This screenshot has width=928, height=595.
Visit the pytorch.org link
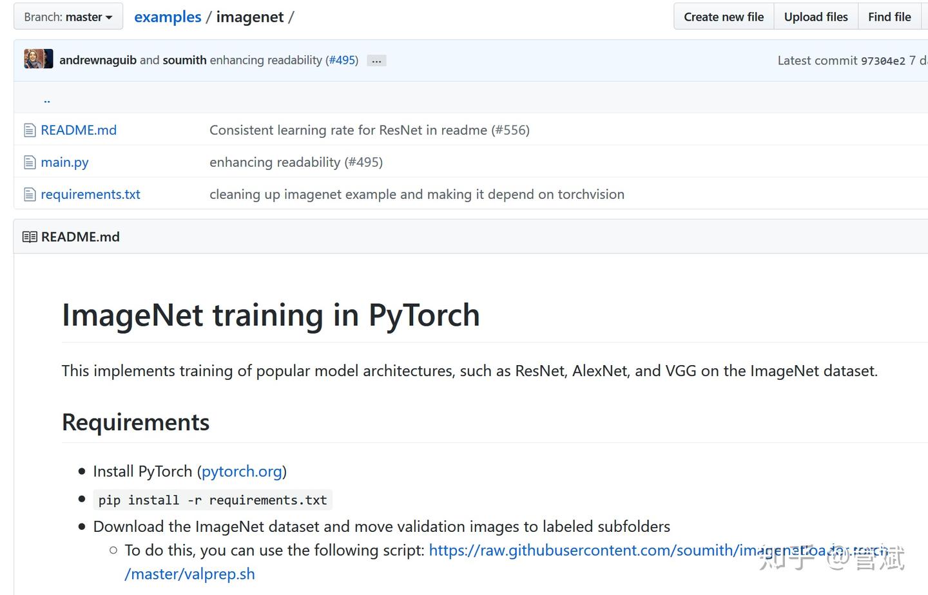[x=242, y=471]
